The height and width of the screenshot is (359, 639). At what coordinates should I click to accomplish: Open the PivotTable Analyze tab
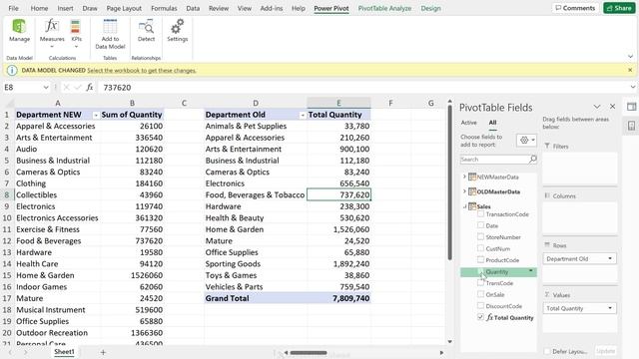[x=384, y=8]
